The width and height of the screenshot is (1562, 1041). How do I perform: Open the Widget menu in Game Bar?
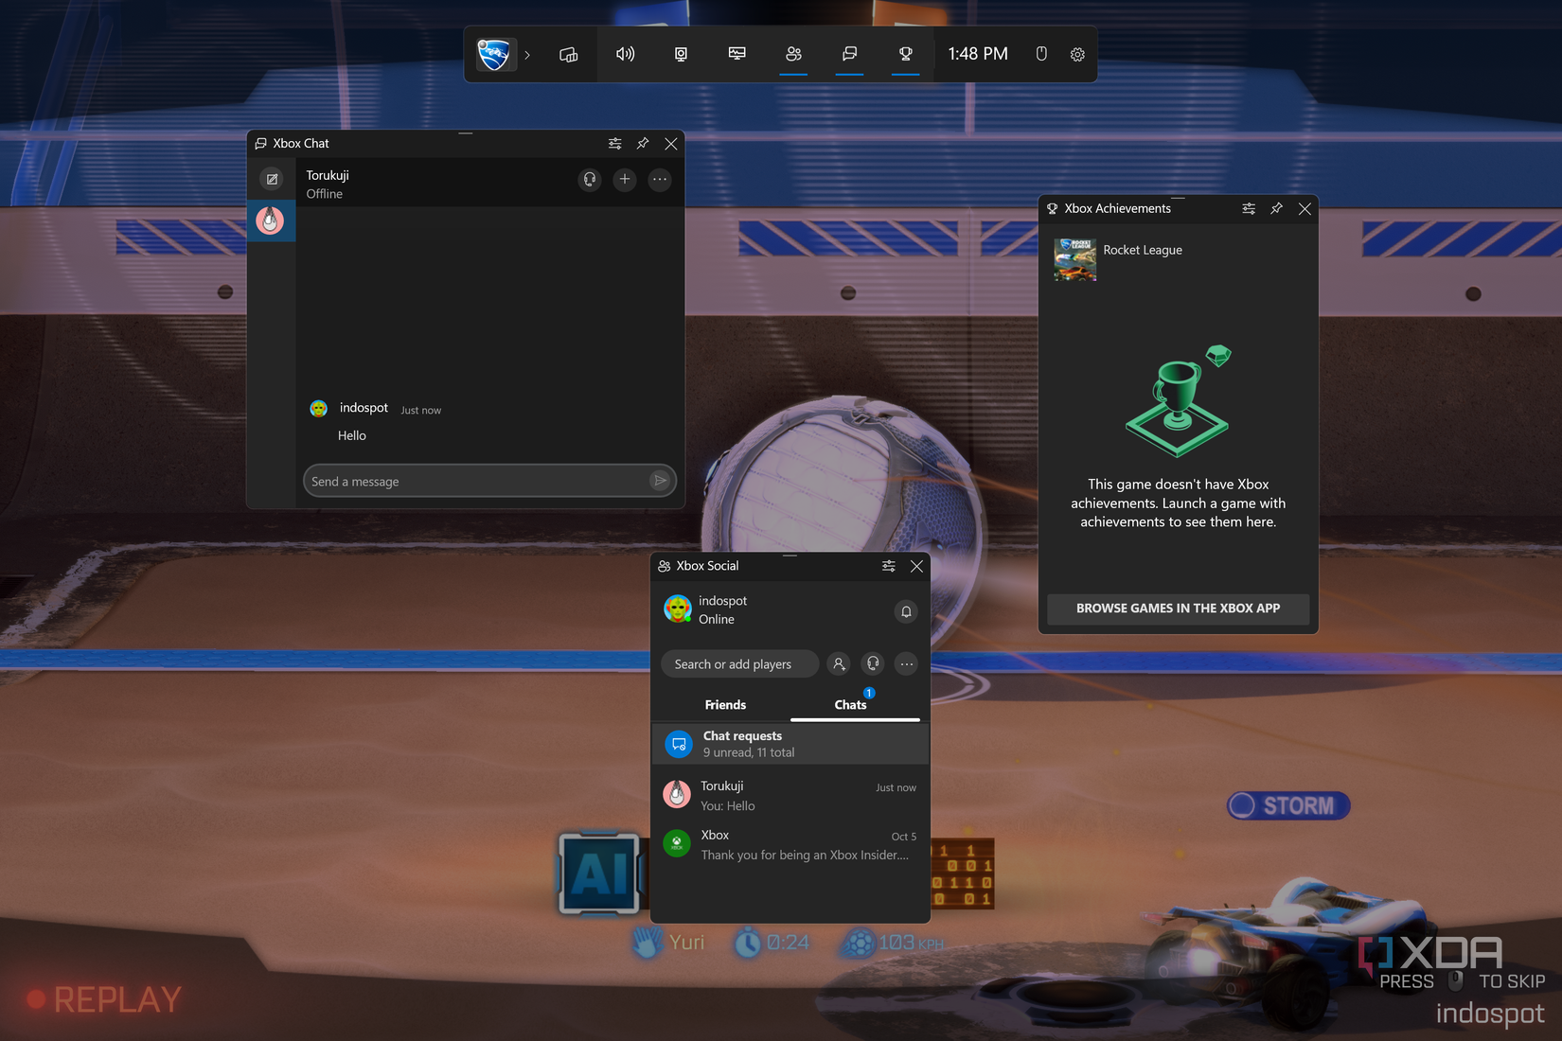tap(568, 54)
